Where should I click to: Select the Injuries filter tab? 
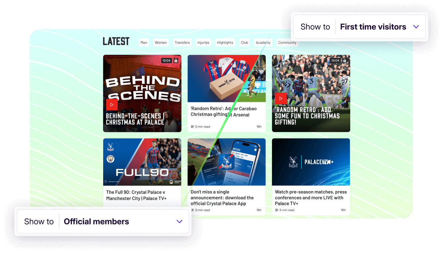pos(203,43)
